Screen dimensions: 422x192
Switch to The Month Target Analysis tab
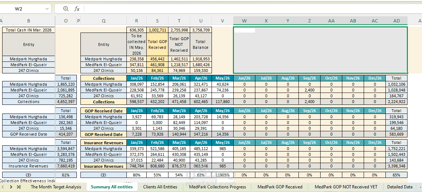(x=56, y=187)
